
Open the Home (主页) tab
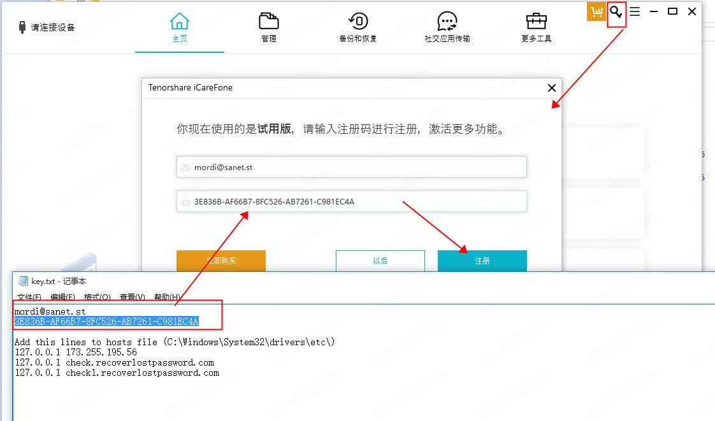[179, 27]
